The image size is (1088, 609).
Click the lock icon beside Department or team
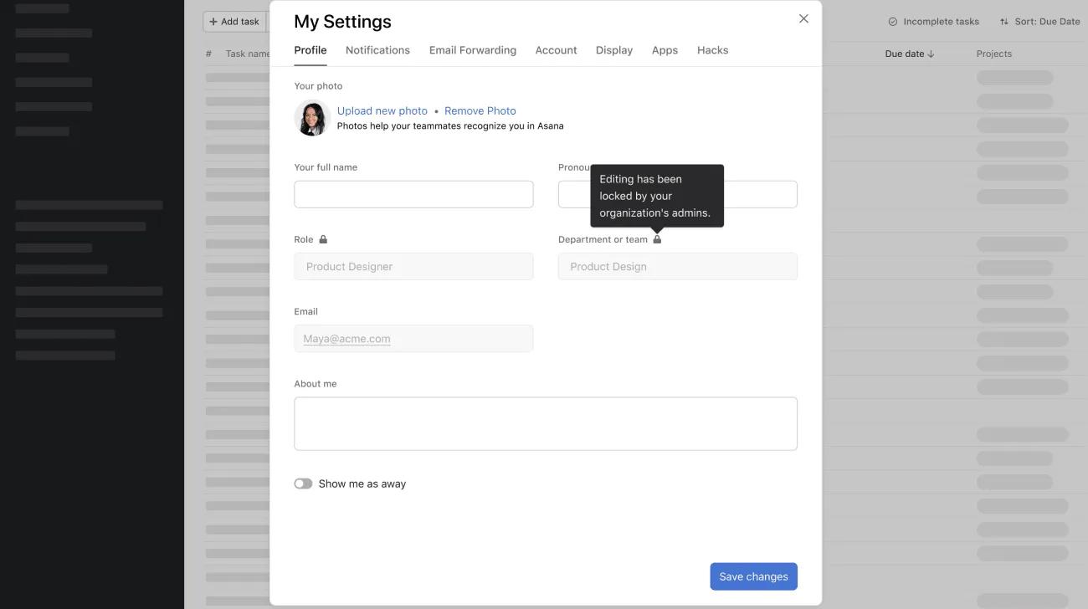pyautogui.click(x=658, y=238)
